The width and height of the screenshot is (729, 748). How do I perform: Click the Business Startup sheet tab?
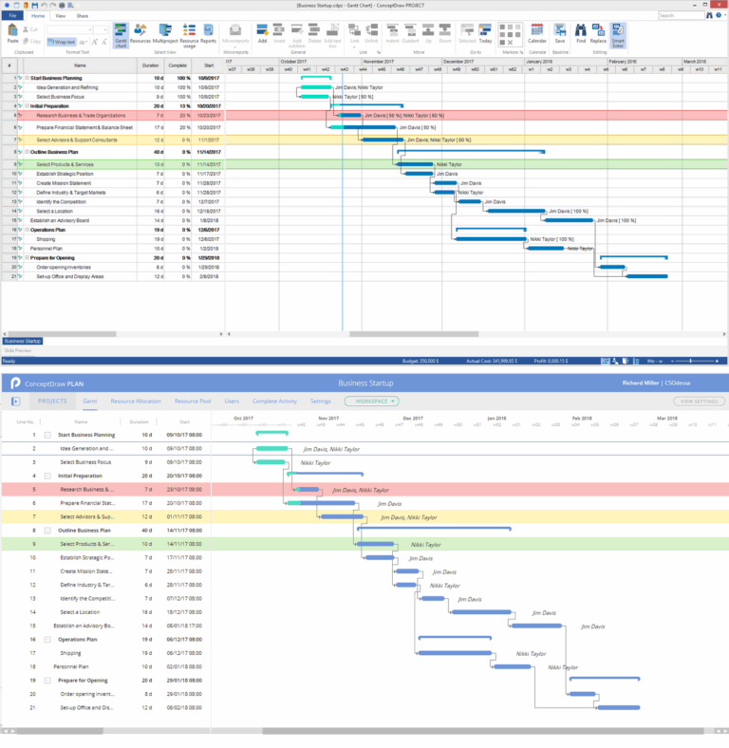[23, 341]
